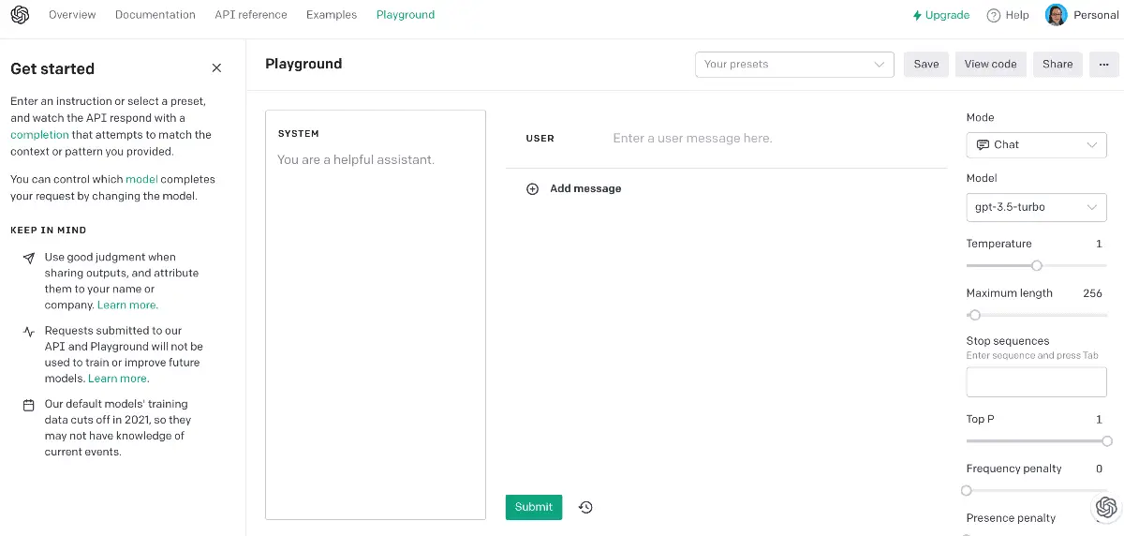
Task: Click the View code button
Action: click(990, 65)
